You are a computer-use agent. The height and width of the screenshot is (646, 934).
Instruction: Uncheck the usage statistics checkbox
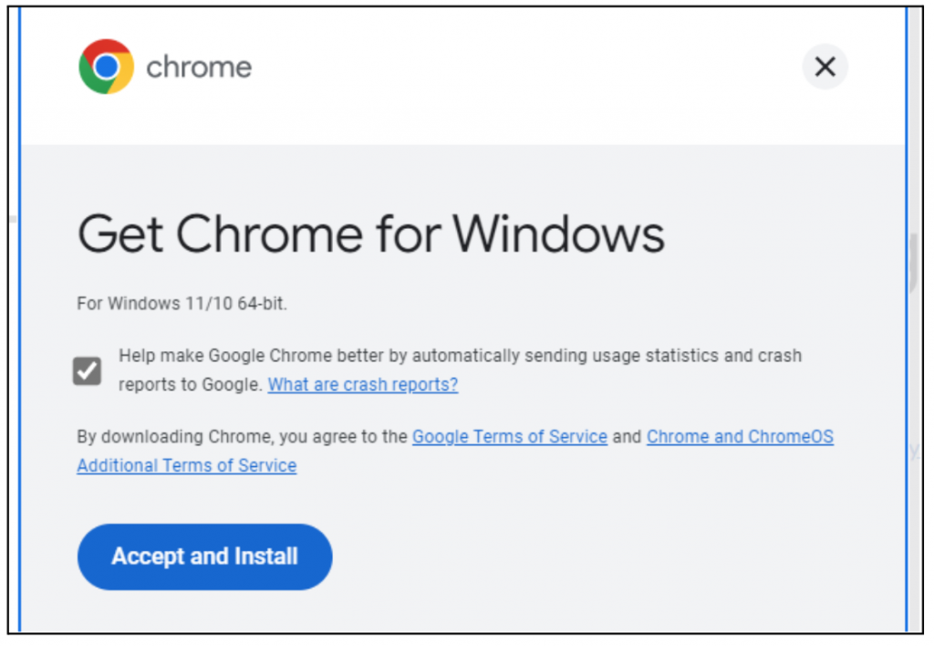pos(88,370)
